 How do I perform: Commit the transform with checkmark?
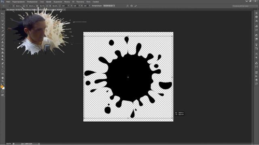click(x=136, y=6)
